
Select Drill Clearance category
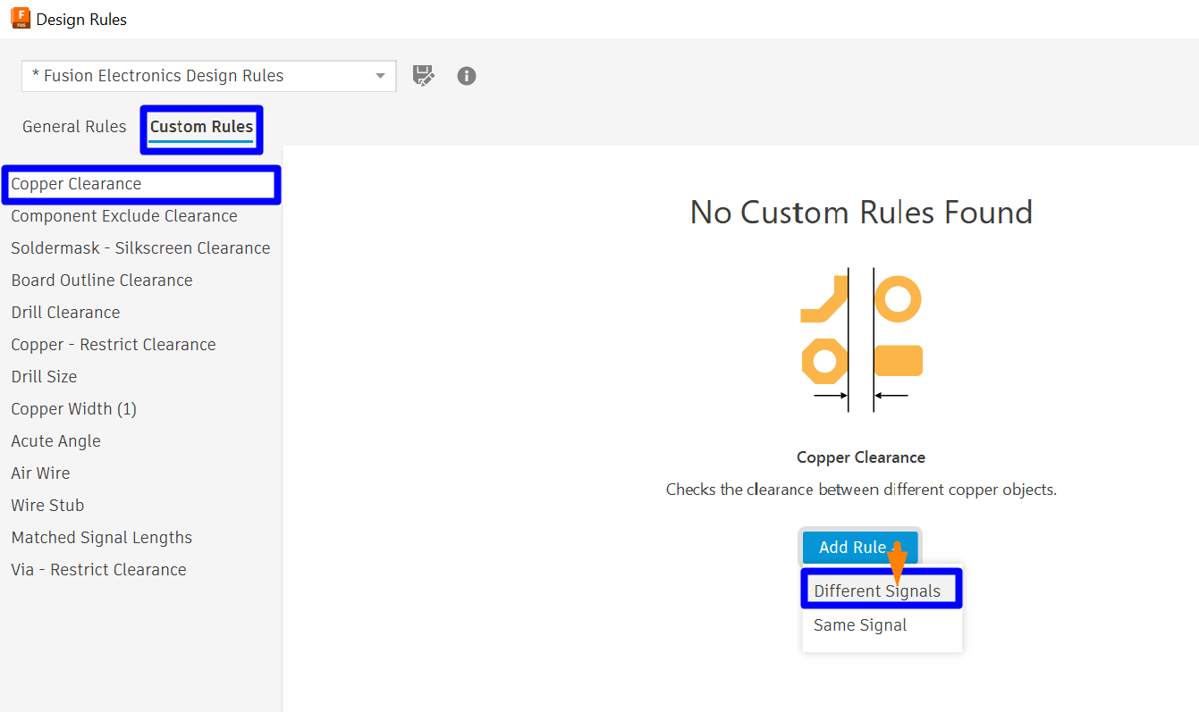point(65,312)
